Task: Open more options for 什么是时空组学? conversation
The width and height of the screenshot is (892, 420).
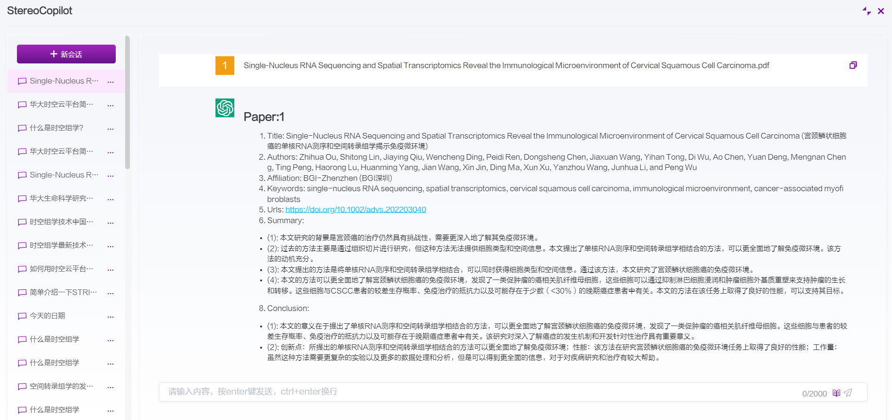Action: [x=111, y=129]
